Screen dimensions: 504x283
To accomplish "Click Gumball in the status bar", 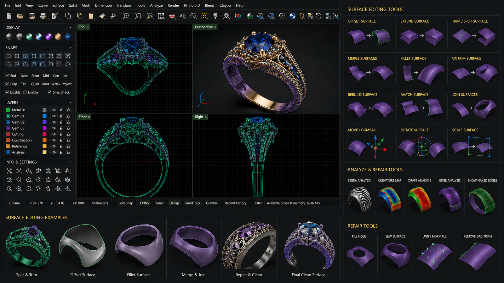I will (212, 203).
